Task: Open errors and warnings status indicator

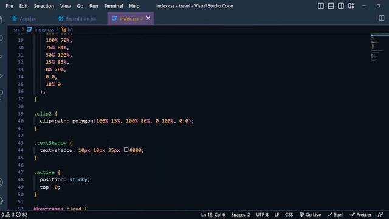Action: (x=14, y=215)
